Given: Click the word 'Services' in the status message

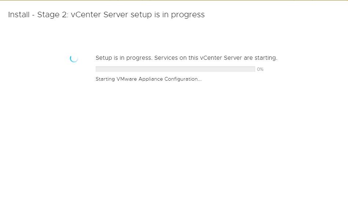Looking at the screenshot, I should click(x=166, y=58).
